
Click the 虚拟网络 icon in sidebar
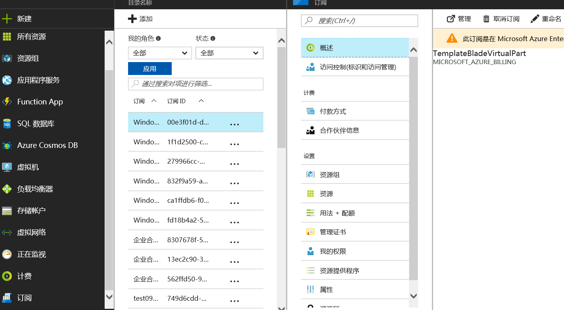7,233
